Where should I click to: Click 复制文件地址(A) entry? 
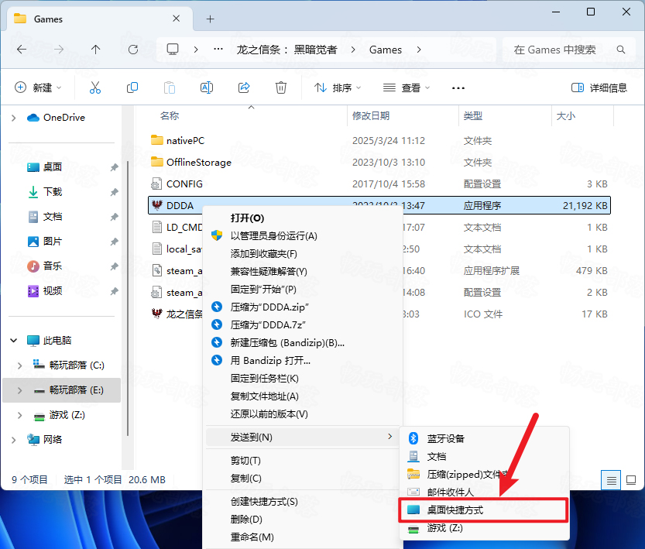[302, 396]
